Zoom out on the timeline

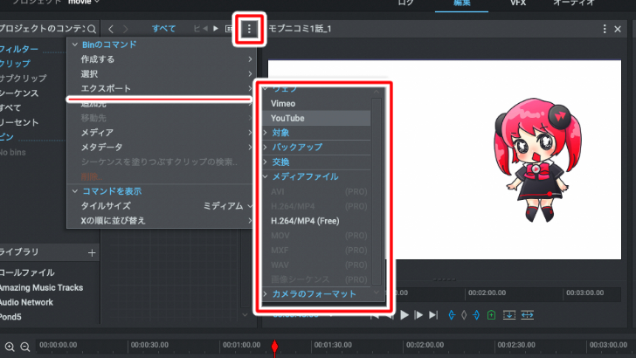click(25, 347)
